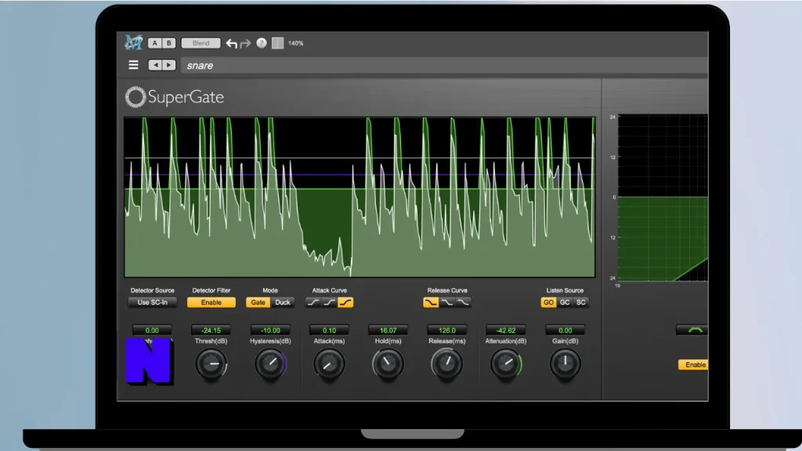The width and height of the screenshot is (802, 451).
Task: Select GO listen source
Action: coord(548,302)
